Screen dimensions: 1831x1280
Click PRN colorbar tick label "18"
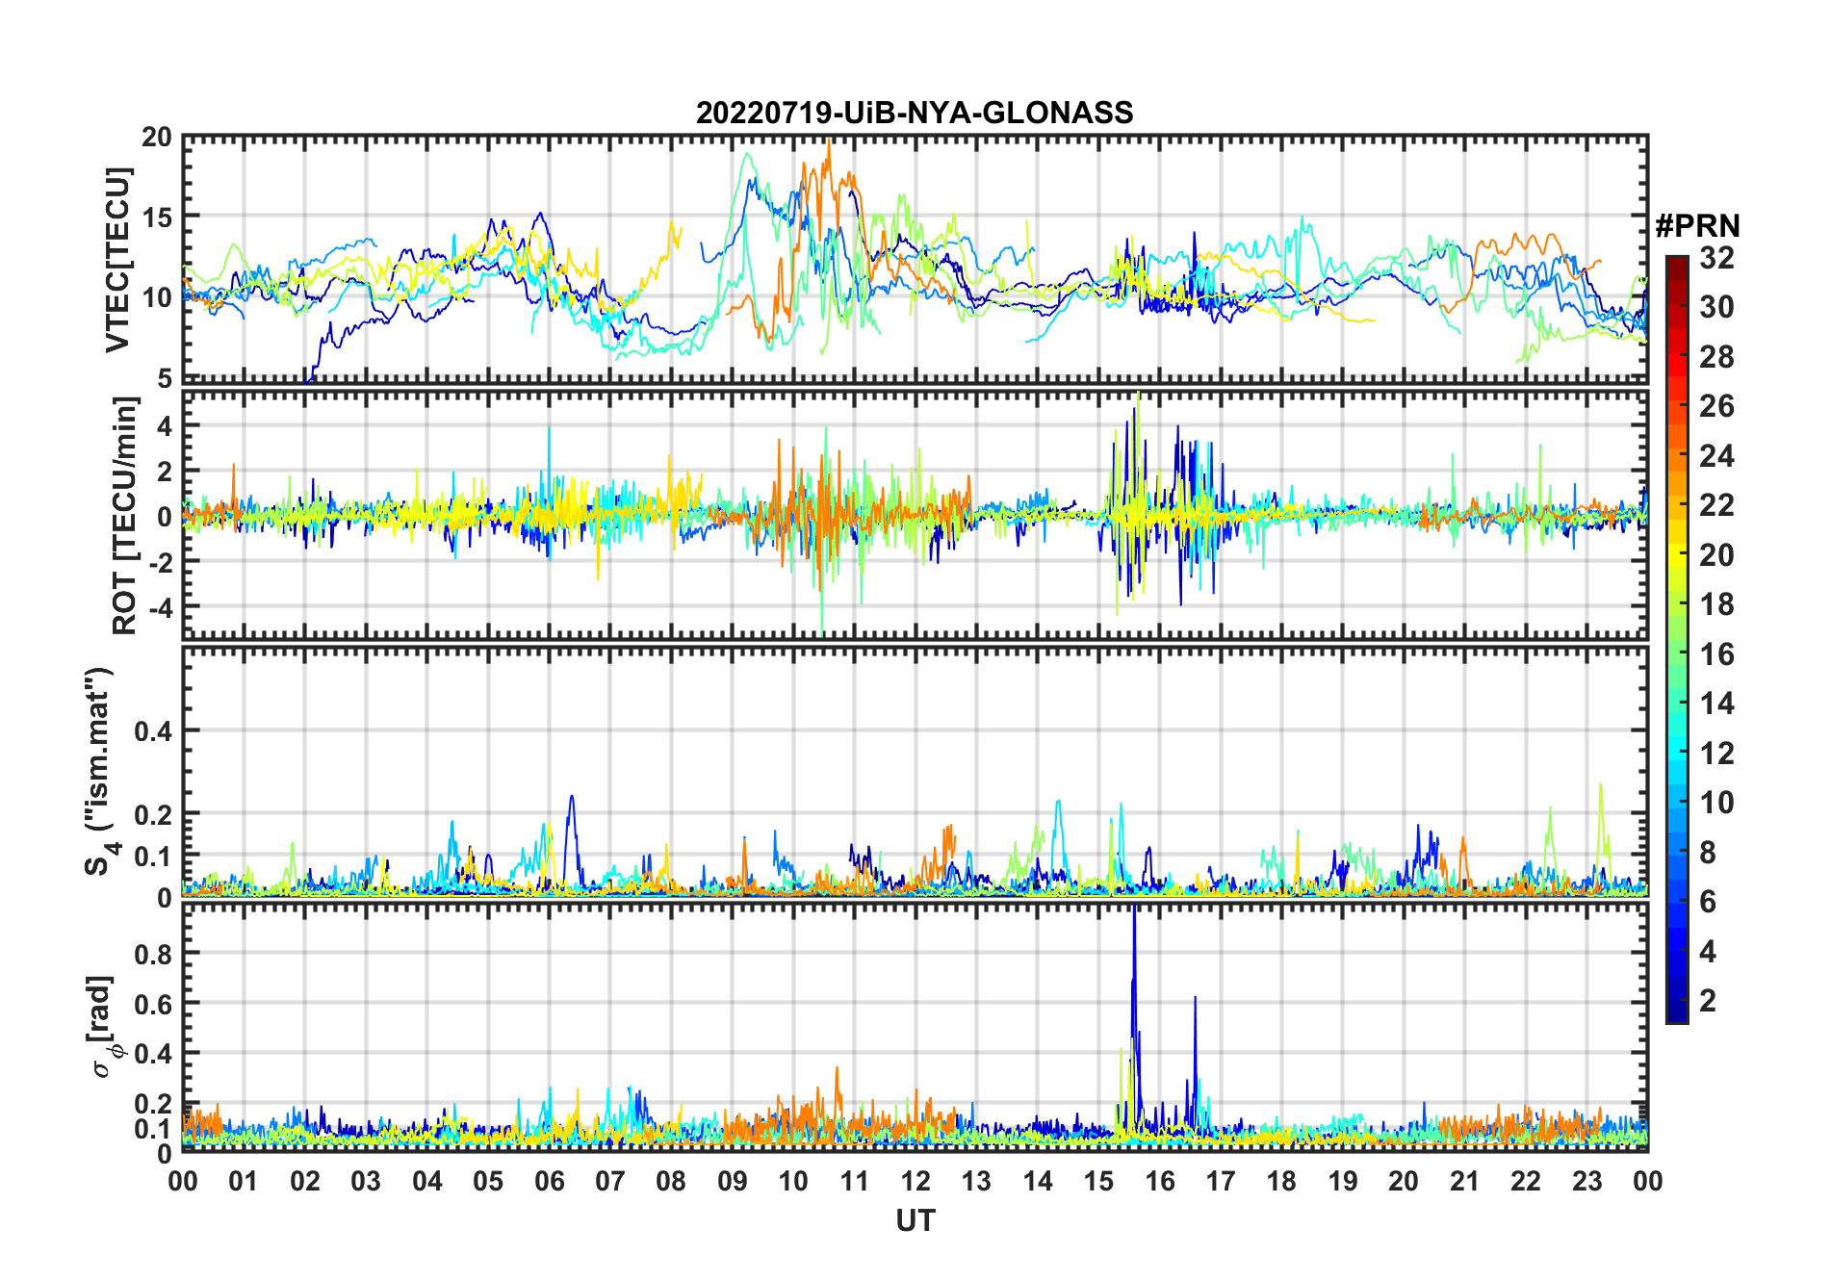click(1716, 604)
